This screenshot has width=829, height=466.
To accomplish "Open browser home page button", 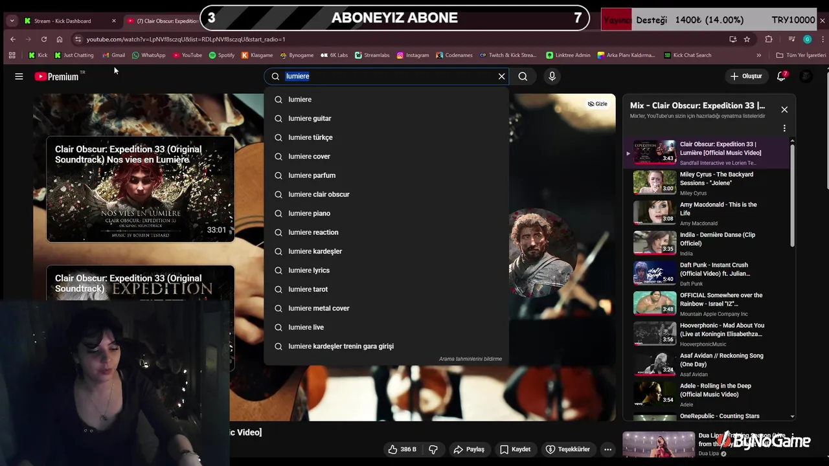I will click(60, 39).
